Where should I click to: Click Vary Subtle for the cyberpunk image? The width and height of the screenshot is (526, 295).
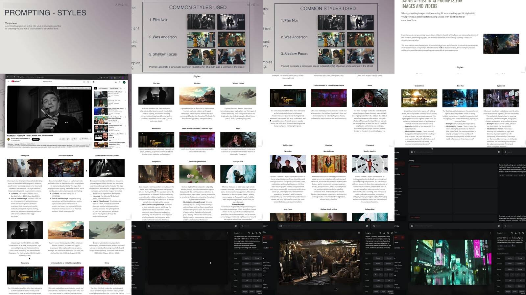click(x=510, y=258)
